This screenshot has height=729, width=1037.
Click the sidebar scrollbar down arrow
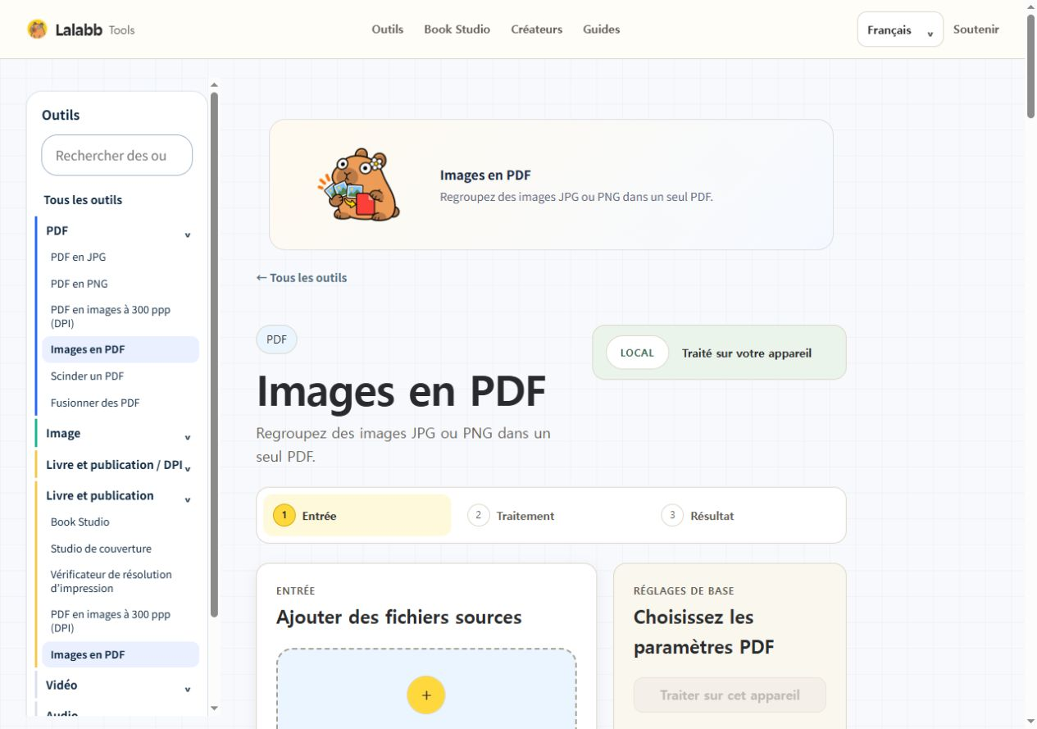pos(215,708)
